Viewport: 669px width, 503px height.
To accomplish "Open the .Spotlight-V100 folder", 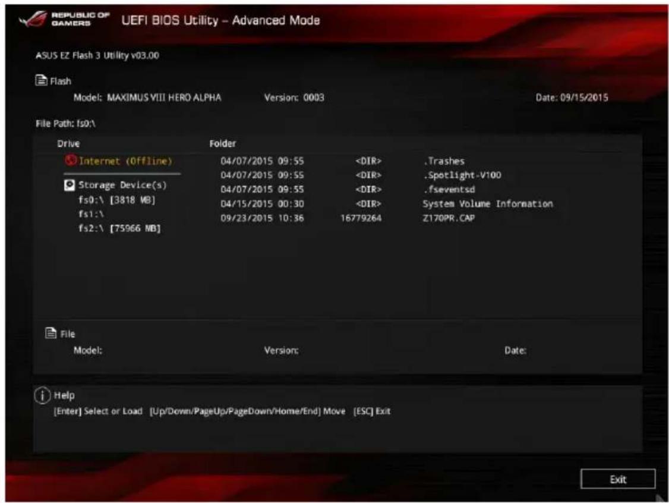I will click(x=462, y=175).
